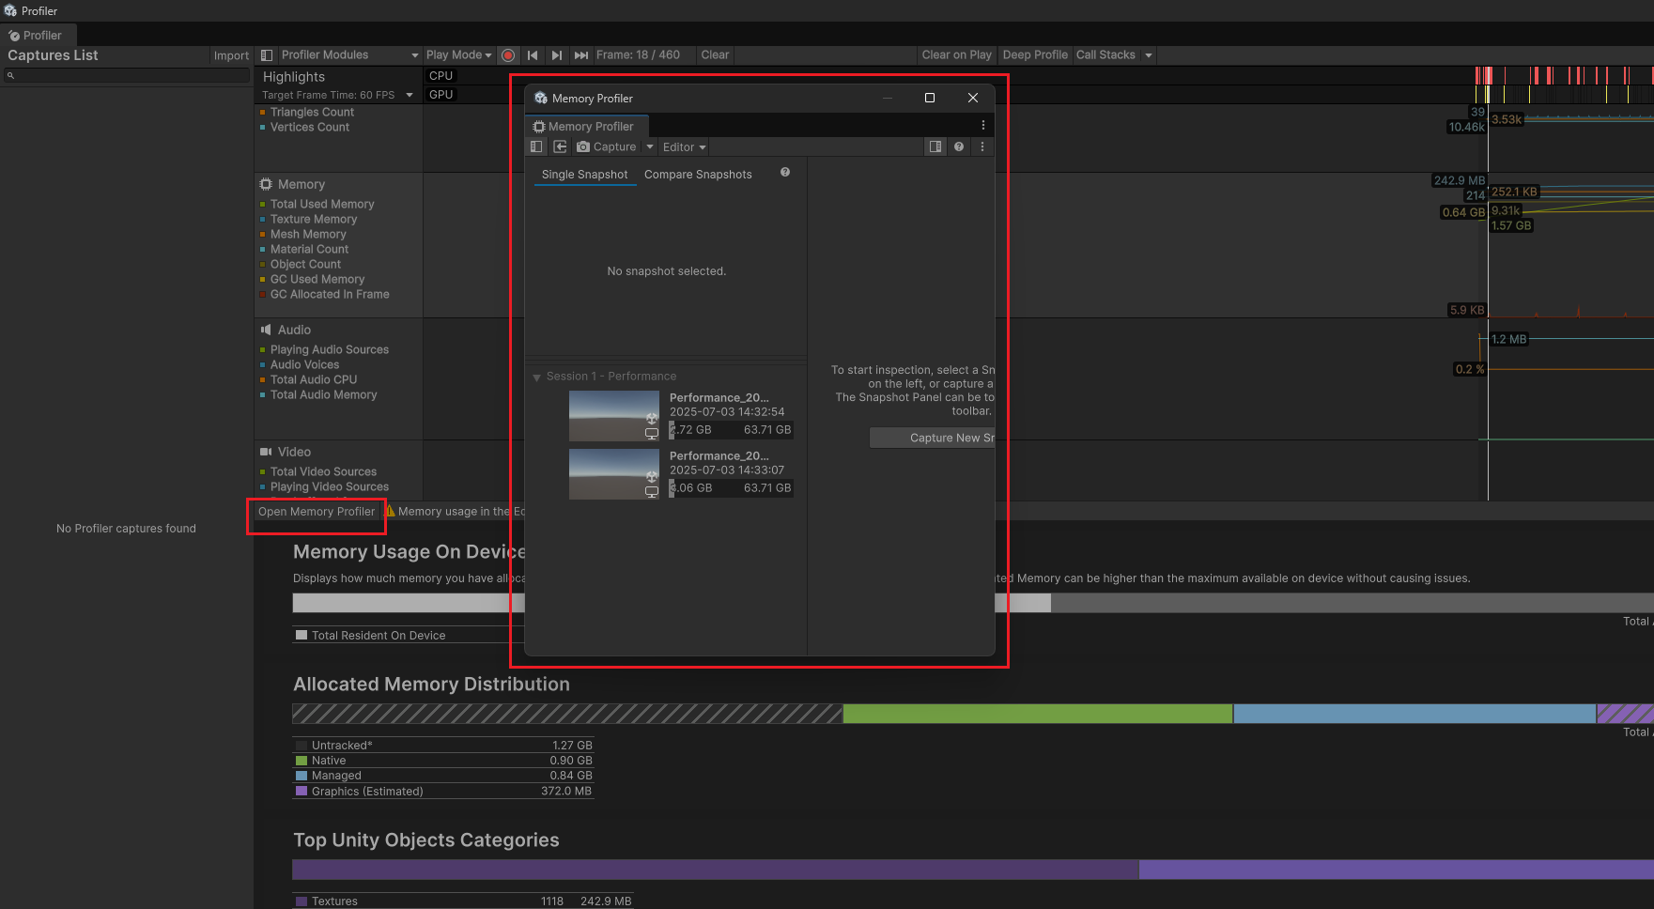Screen dimensions: 1654x909
Task: Click the camera Capture button in Memory Profiler
Action: pos(607,147)
